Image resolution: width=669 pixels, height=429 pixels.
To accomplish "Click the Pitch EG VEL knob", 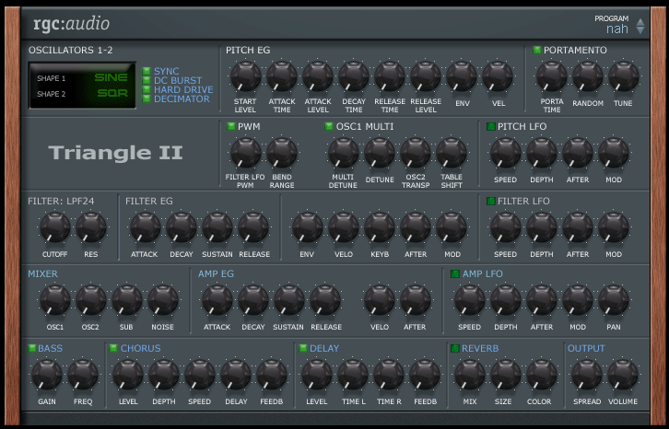I will pos(498,76).
